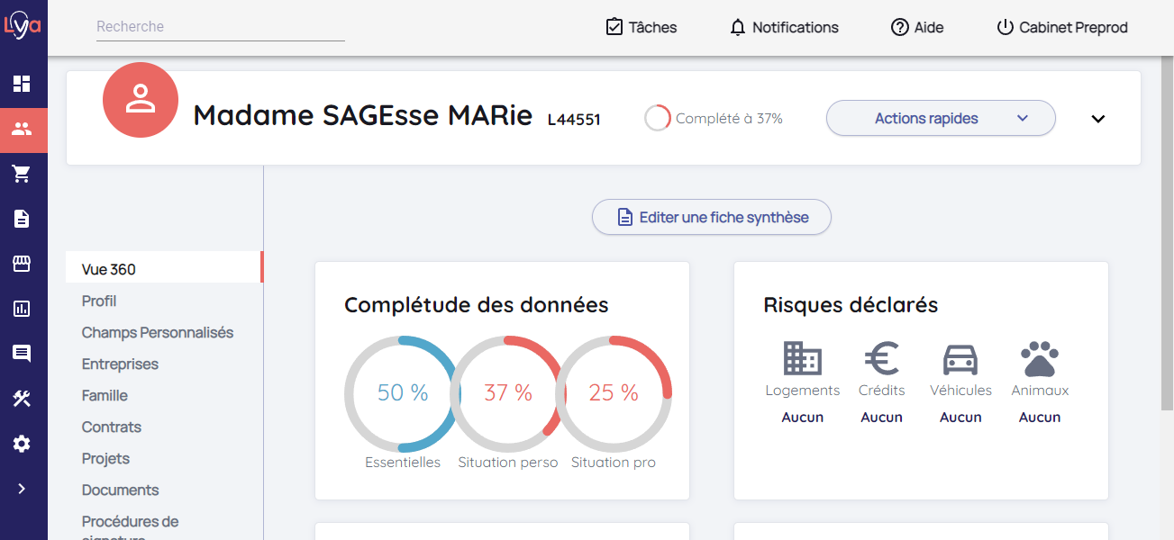This screenshot has height=540, width=1174.
Task: Click Editer une fiche synthèse button
Action: (712, 217)
